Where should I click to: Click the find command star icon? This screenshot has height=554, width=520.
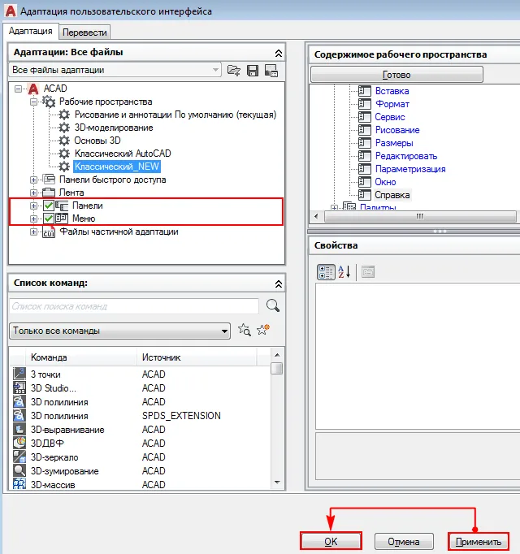(245, 330)
